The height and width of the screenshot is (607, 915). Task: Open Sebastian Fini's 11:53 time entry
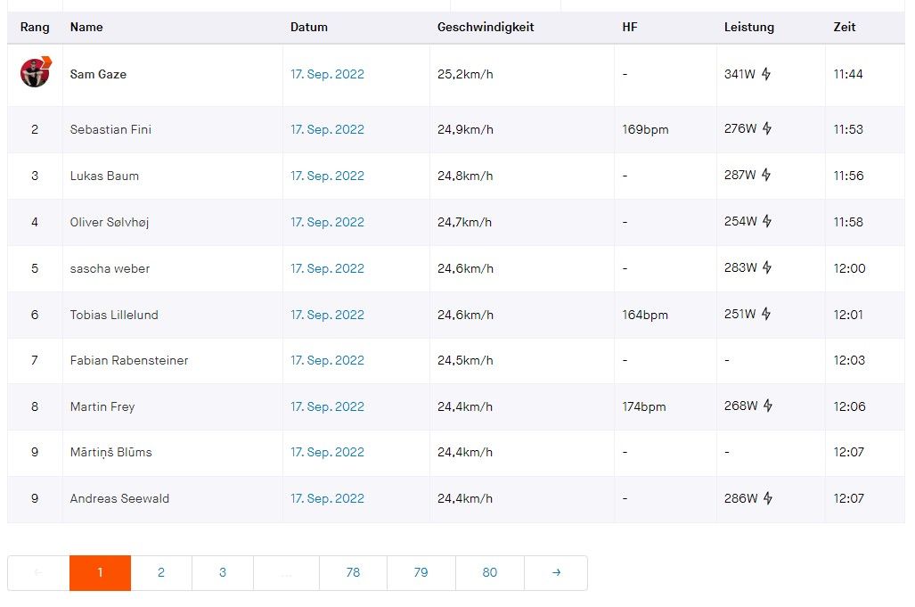pyautogui.click(x=848, y=129)
